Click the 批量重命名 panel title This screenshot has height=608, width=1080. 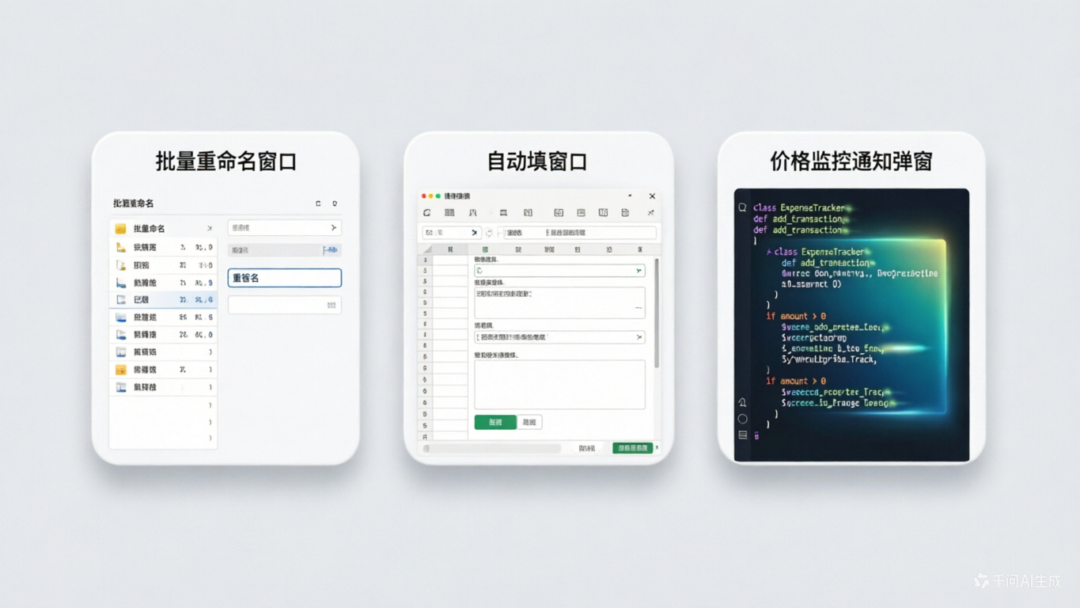coord(134,203)
